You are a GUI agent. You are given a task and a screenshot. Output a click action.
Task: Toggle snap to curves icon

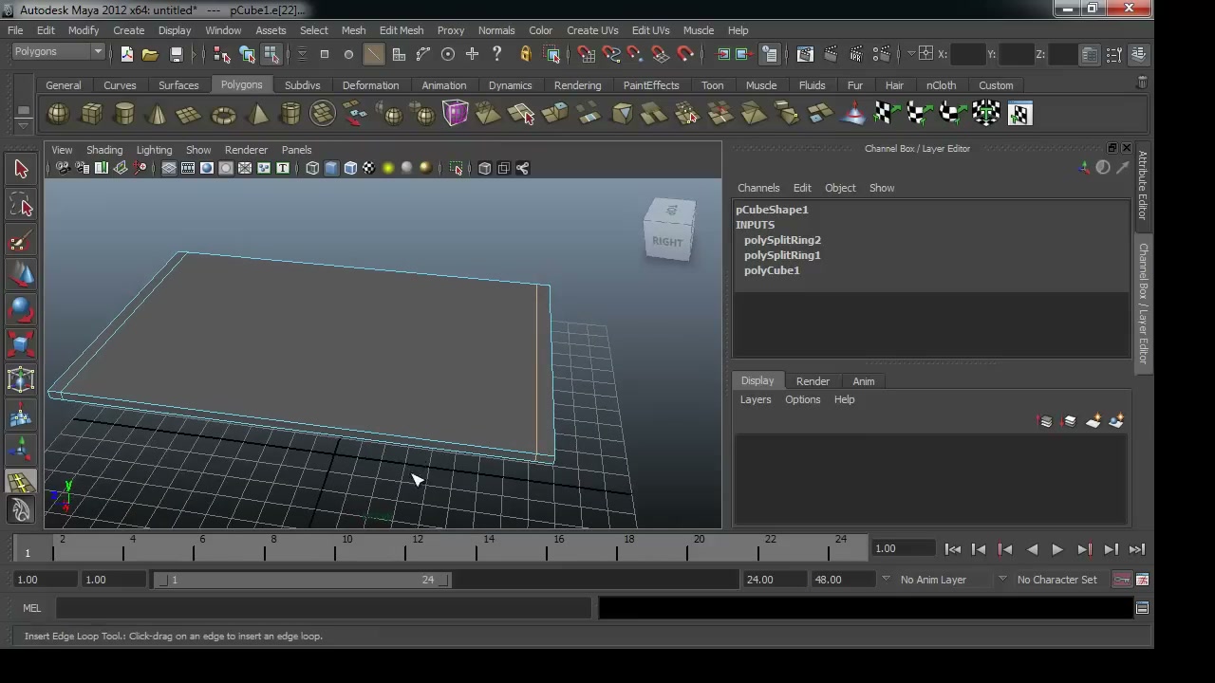click(611, 54)
